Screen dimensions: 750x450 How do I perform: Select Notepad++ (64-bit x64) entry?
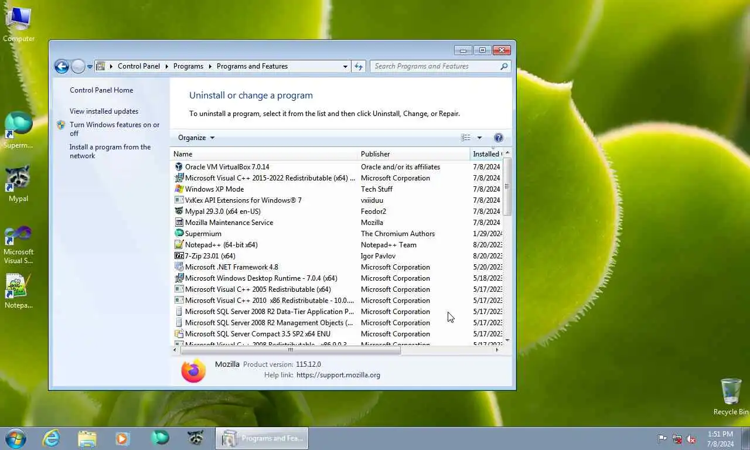337,245
